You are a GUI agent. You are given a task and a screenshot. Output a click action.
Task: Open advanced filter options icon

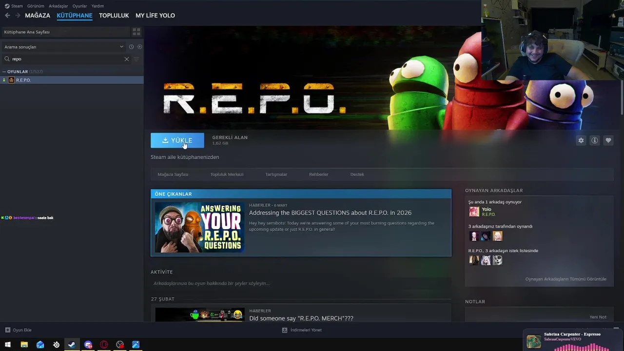[136, 59]
